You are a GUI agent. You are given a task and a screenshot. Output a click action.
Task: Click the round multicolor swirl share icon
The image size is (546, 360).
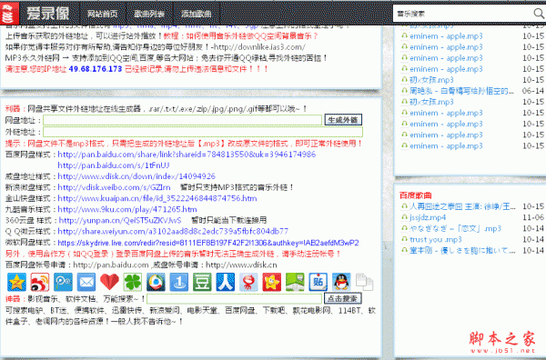pos(156,282)
